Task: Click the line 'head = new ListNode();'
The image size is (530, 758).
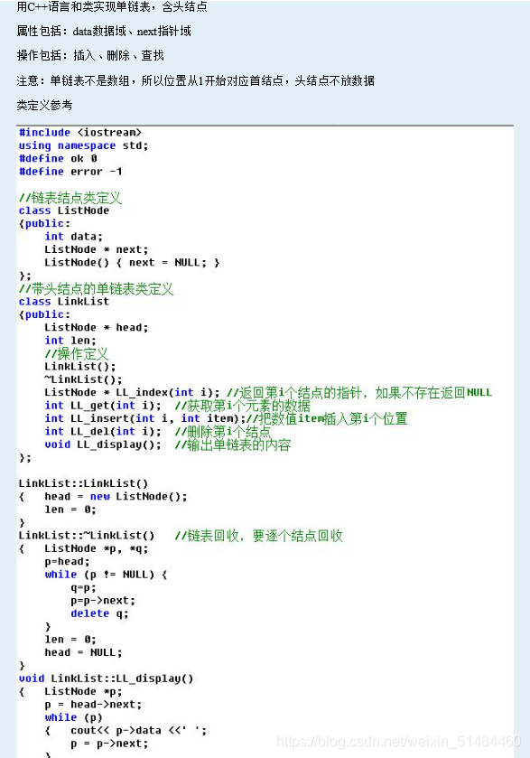Action: click(x=116, y=497)
